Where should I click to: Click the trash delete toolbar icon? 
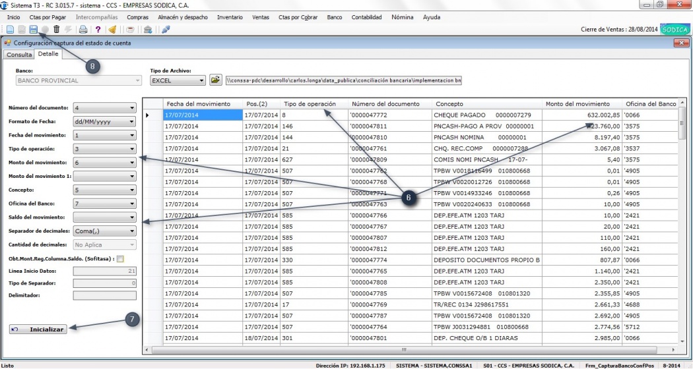[x=57, y=29]
